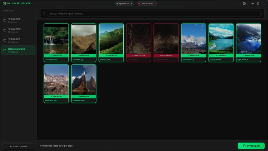
Task: Click the 'lago_entre_m...' file name
Action: click(x=244, y=60)
